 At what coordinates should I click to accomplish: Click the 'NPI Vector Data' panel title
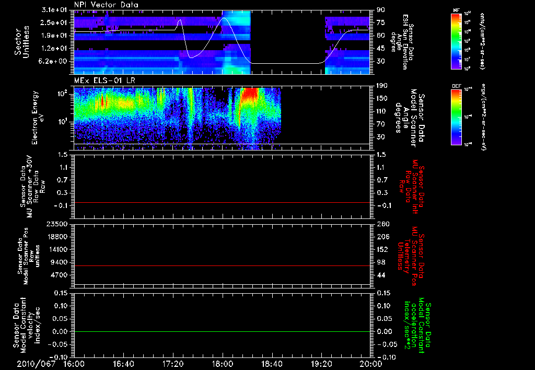click(x=106, y=5)
